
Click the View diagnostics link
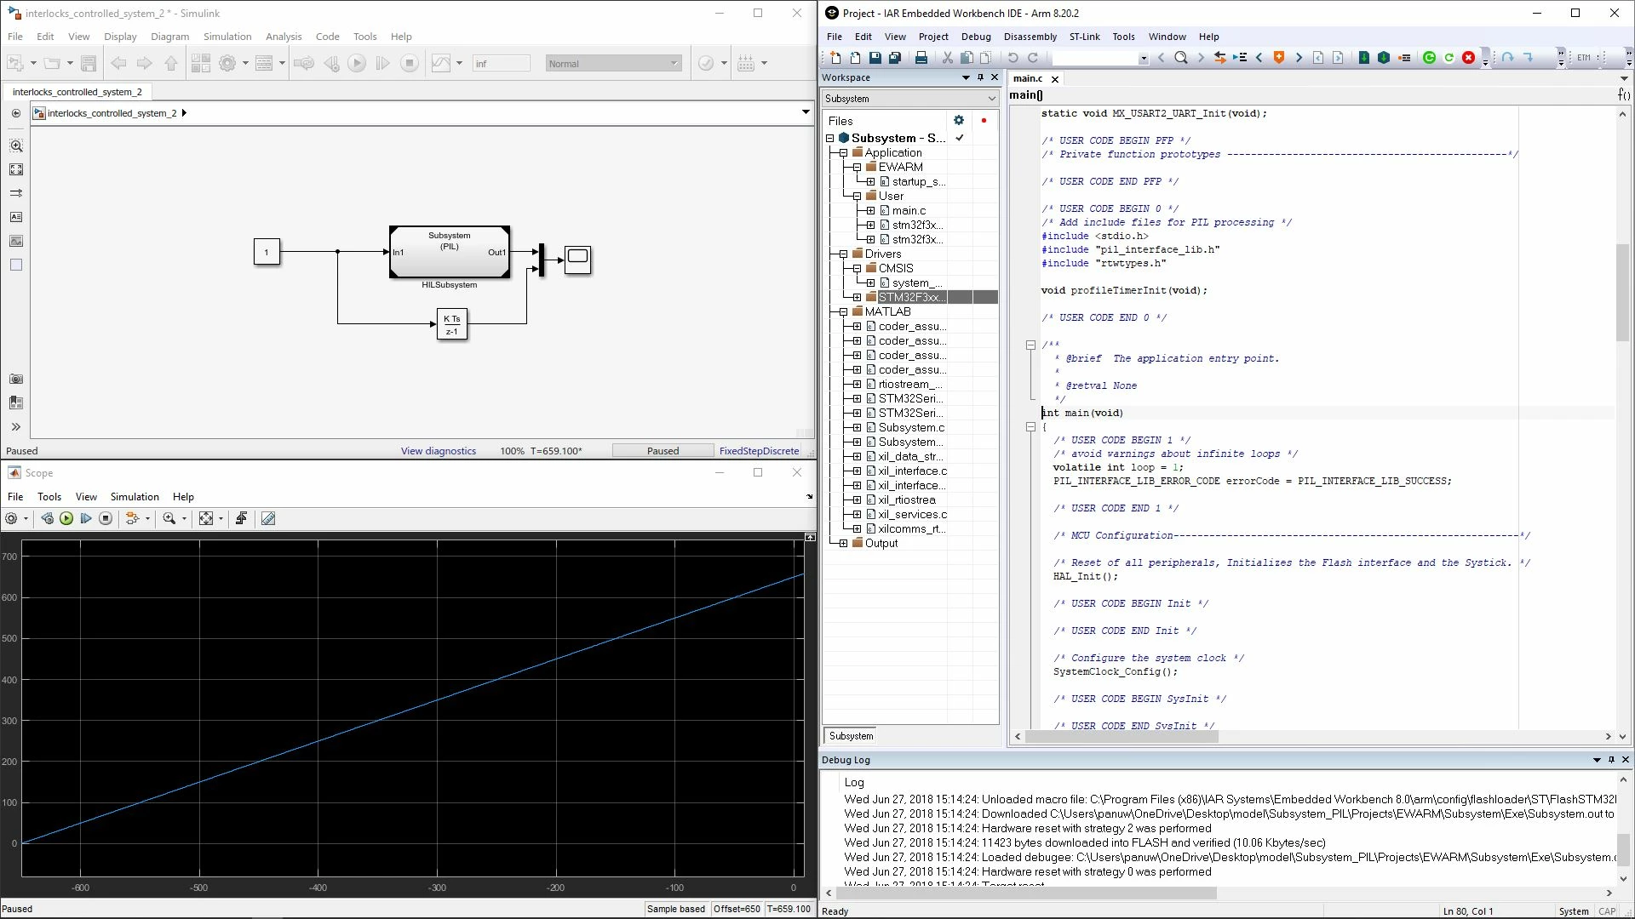pyautogui.click(x=439, y=451)
